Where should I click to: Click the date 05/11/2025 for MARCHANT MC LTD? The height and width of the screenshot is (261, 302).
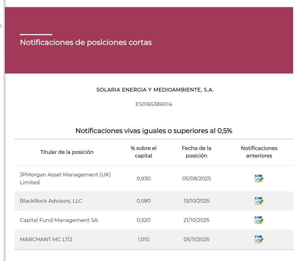point(196,239)
